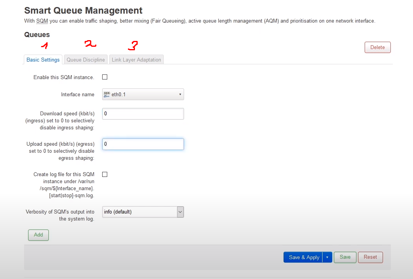Switch to the Basic Settings tab

point(43,60)
